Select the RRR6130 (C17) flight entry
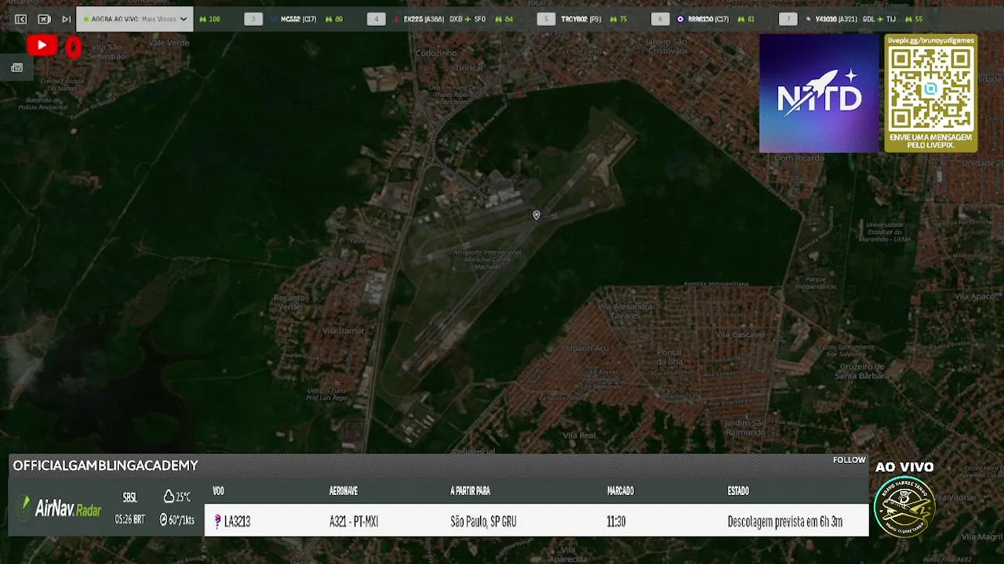The height and width of the screenshot is (564, 1004). tap(708, 19)
